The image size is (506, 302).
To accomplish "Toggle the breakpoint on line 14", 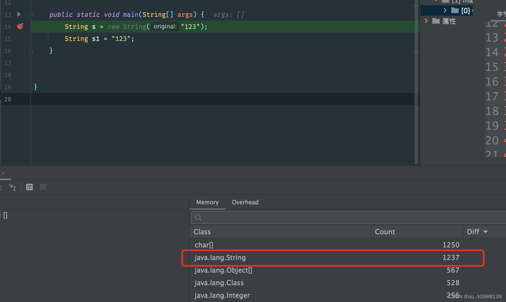I will click(x=20, y=26).
